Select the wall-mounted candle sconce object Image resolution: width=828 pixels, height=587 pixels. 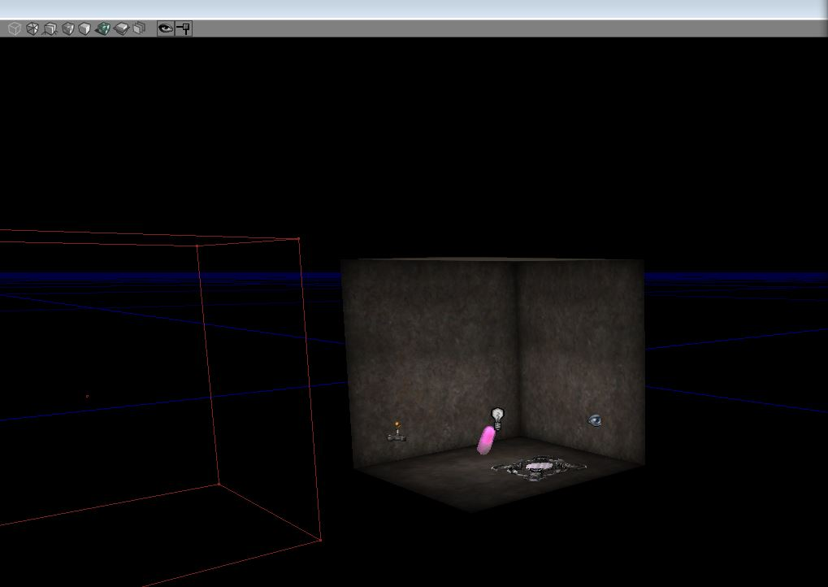[x=397, y=433]
